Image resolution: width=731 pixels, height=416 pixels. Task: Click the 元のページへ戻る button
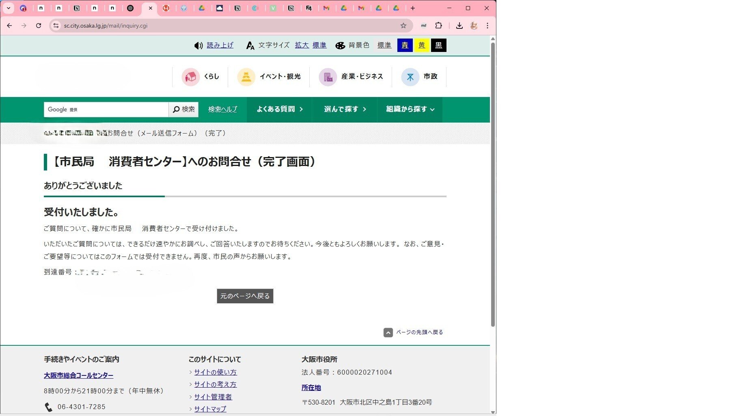coord(244,296)
